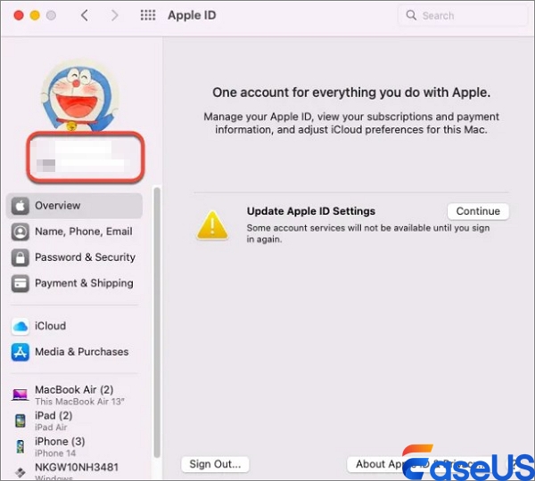Click Continue to update Apple ID settings
Viewport: 535px width, 481px height.
click(478, 211)
